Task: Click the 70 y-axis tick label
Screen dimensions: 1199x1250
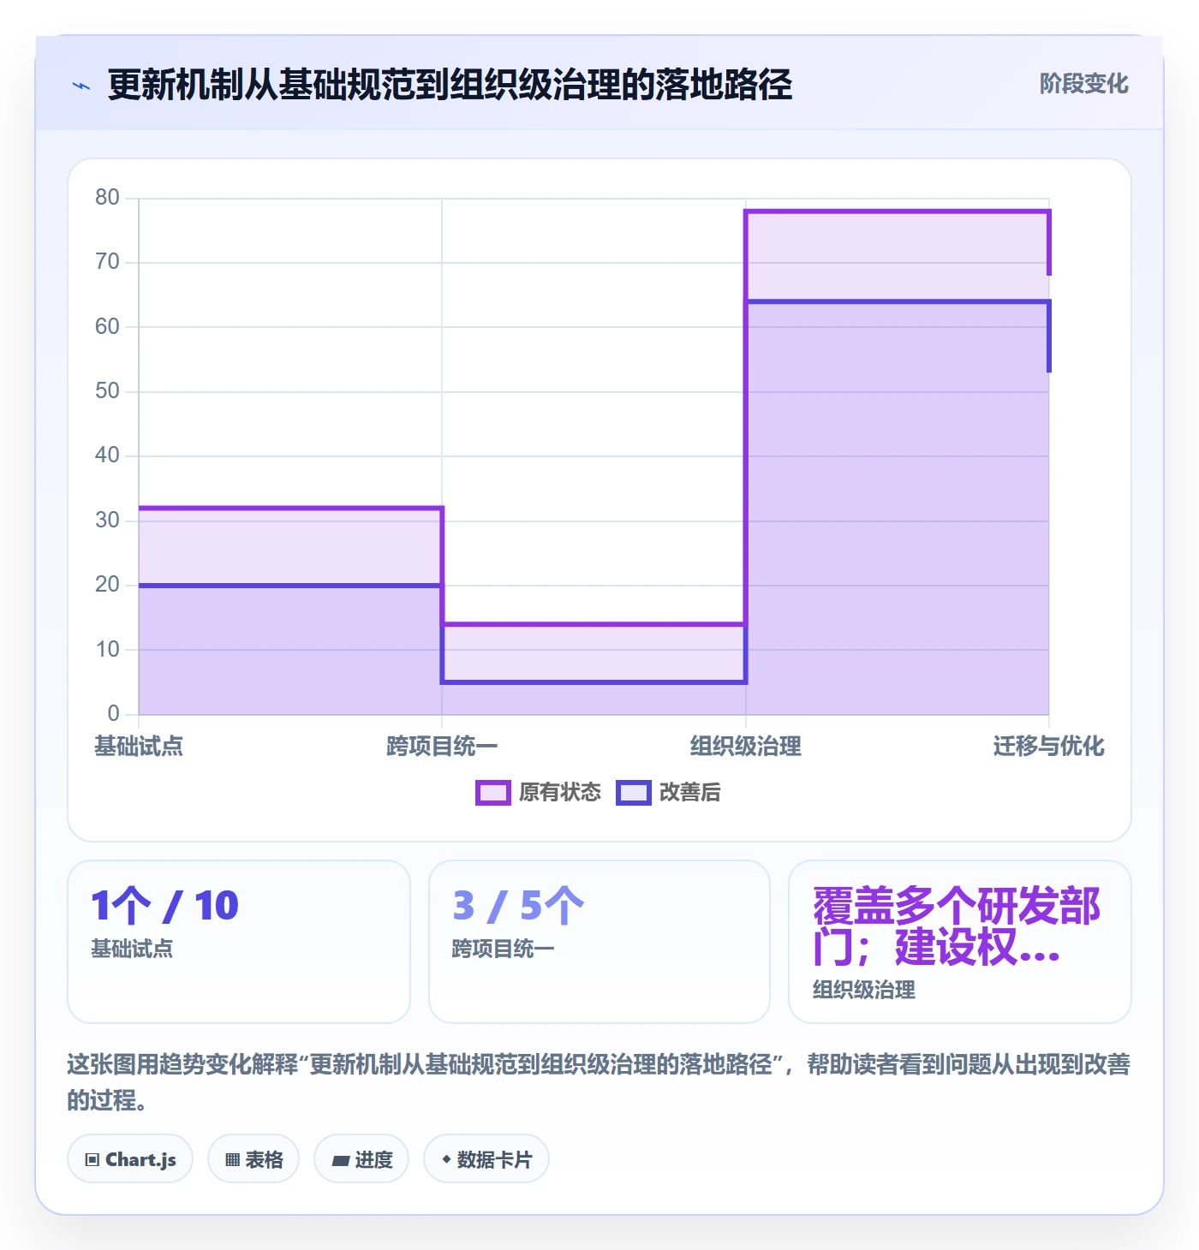Action: [107, 262]
